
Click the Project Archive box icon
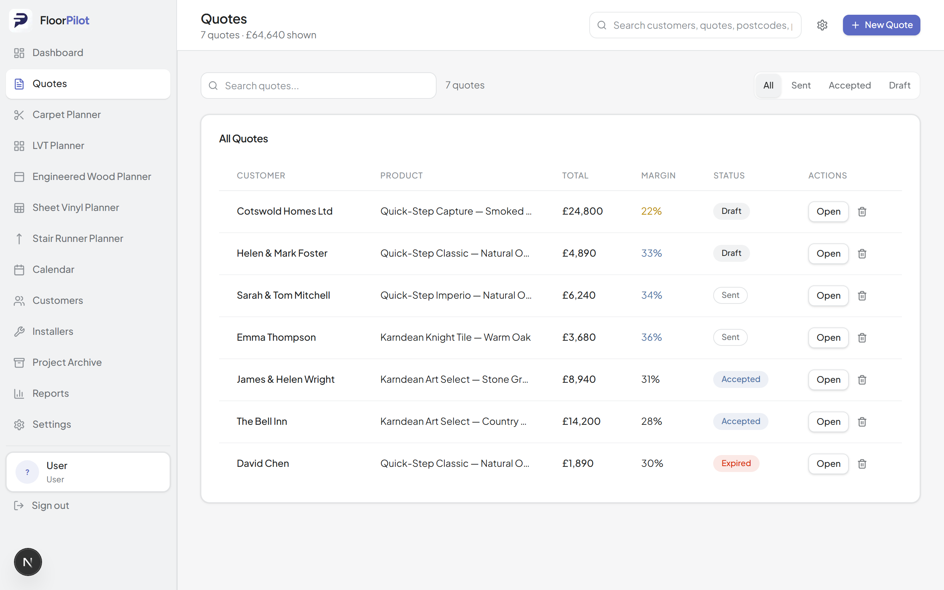pos(19,362)
